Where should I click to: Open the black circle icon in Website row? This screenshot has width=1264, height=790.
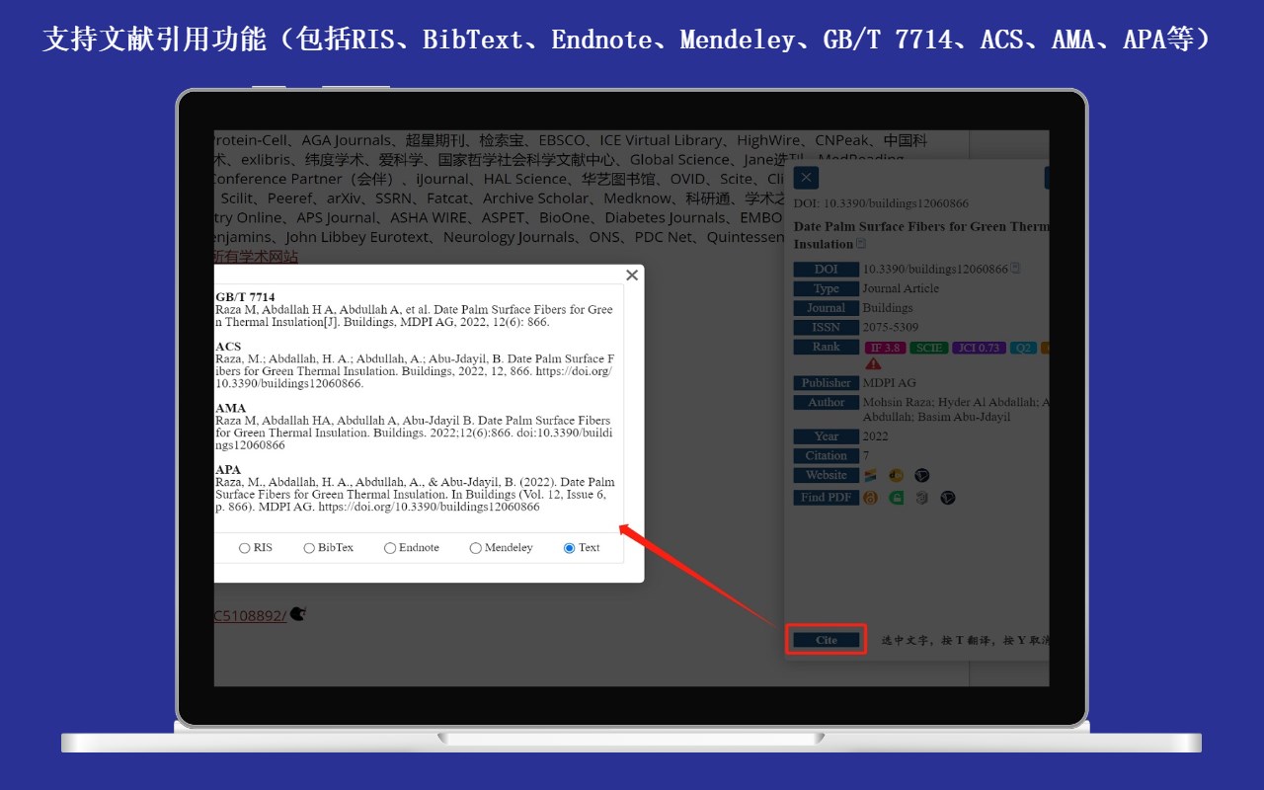(x=922, y=476)
